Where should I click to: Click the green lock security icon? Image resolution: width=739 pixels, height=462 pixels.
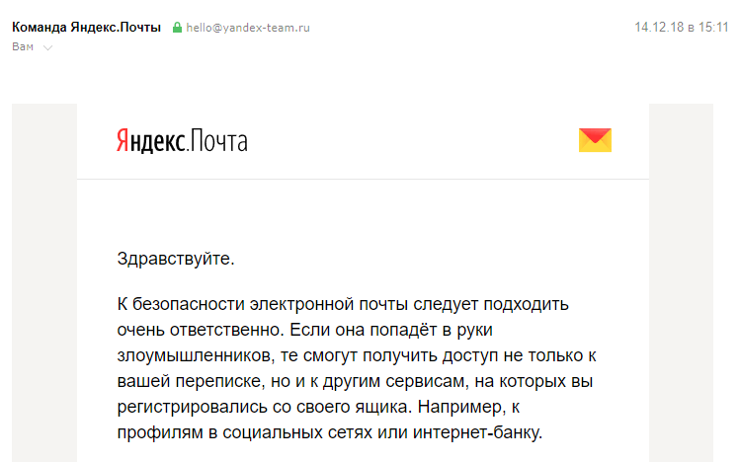[177, 29]
